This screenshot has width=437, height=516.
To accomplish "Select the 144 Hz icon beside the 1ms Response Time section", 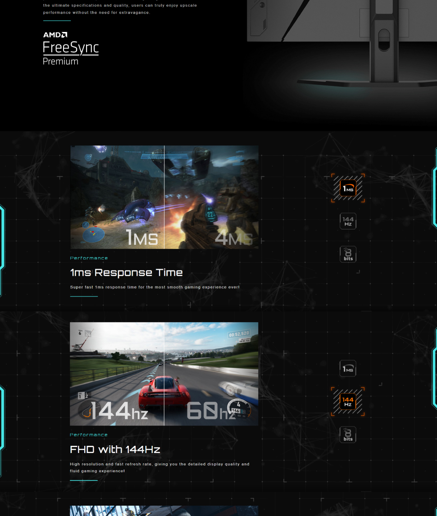I will coord(348,221).
